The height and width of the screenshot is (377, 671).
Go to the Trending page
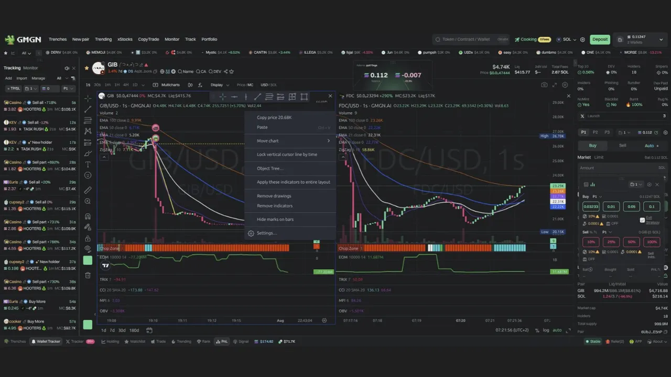coord(103,39)
